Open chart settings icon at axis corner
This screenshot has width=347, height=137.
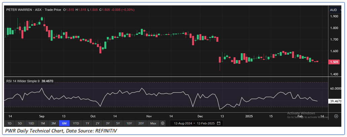tap(336, 116)
